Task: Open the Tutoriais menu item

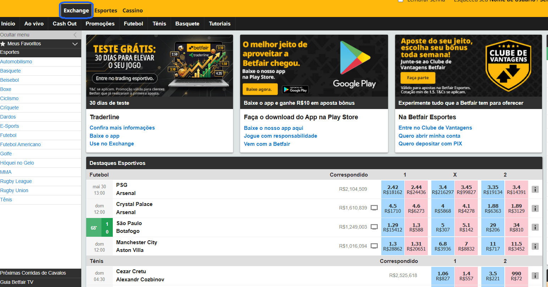Action: pos(220,24)
